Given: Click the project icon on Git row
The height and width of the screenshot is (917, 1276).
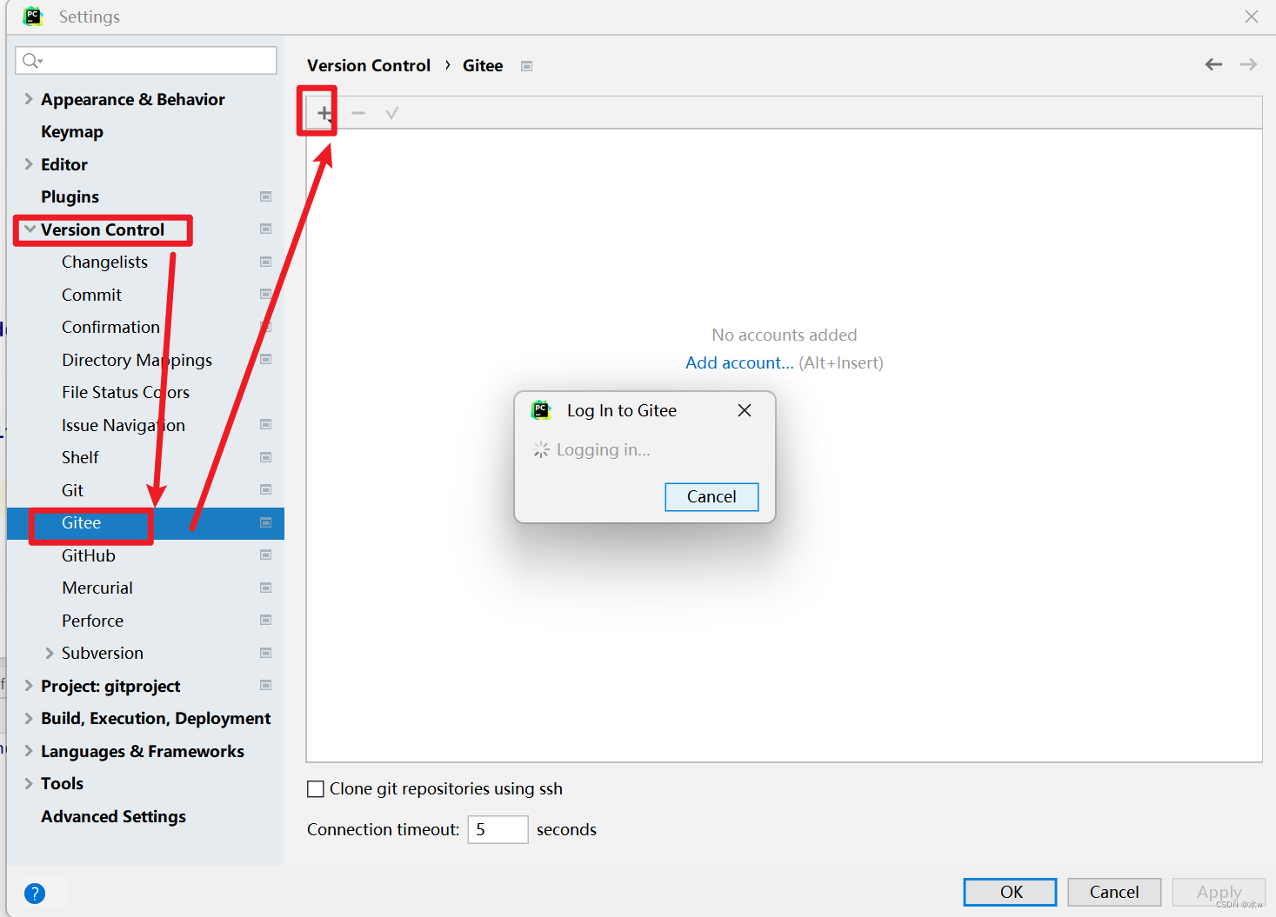Looking at the screenshot, I should [x=266, y=490].
